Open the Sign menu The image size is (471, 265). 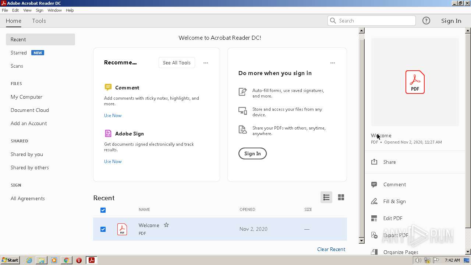[39, 10]
